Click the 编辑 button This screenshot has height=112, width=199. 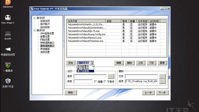pyautogui.click(x=119, y=63)
